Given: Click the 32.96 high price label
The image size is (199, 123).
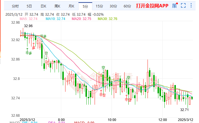Looking at the screenshot, I should click(28, 26).
